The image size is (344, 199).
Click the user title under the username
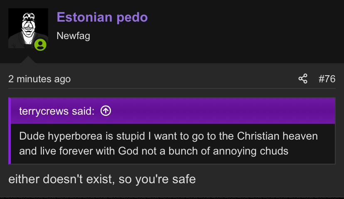pyautogui.click(x=73, y=36)
